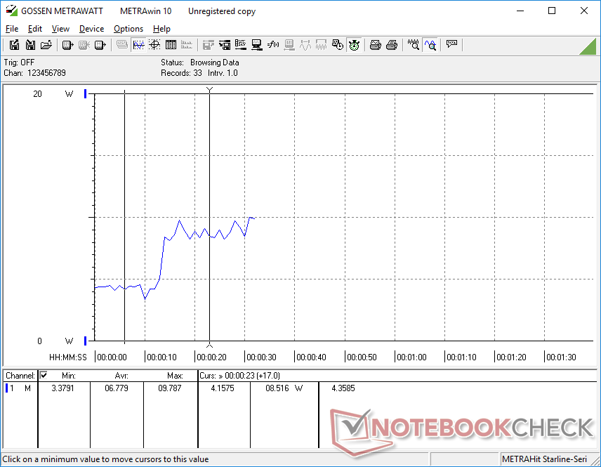Click the import-to-disk toolbar icon
This screenshot has height=467, width=601.
coord(30,45)
